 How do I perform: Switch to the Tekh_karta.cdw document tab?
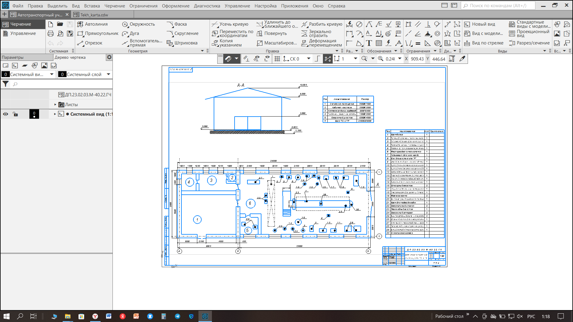[x=94, y=15]
